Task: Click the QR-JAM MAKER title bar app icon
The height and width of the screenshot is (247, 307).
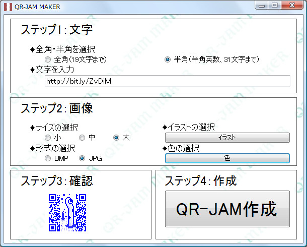Action: pyautogui.click(x=8, y=7)
